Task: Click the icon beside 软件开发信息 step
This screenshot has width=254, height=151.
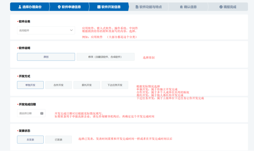Action: 99,7
